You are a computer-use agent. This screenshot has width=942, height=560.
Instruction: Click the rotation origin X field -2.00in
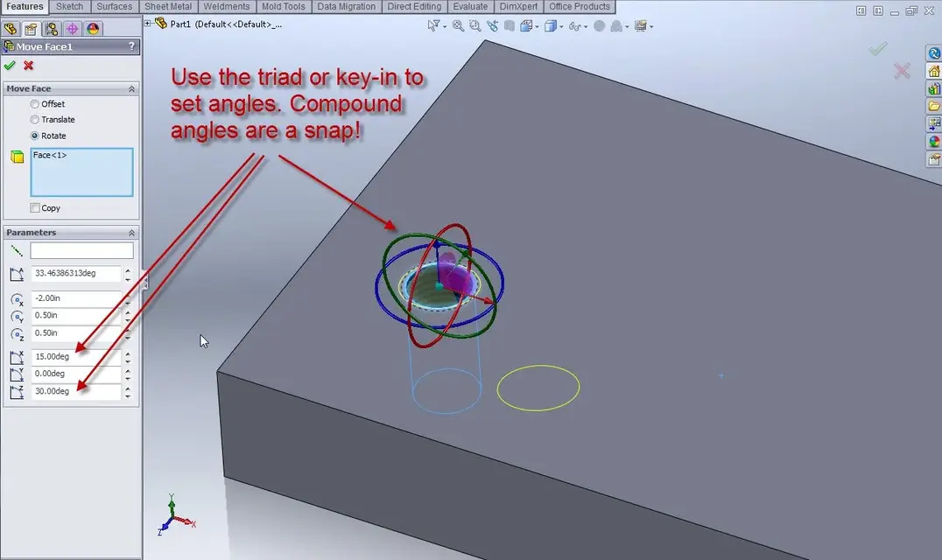(x=76, y=298)
